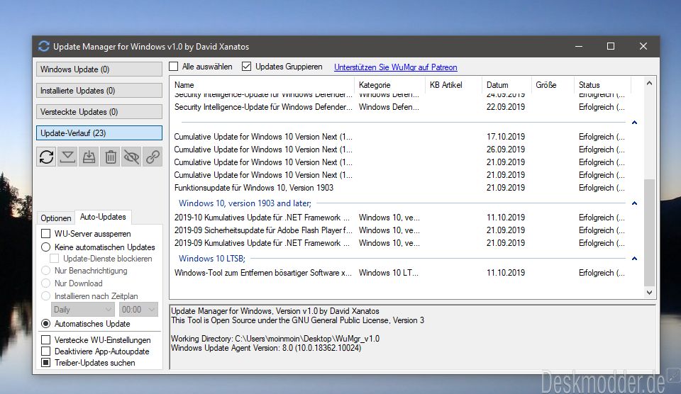Viewport: 681px width, 394px height.
Task: Select Security Intelligence-Update row dated 22.09.2019
Action: [399, 107]
